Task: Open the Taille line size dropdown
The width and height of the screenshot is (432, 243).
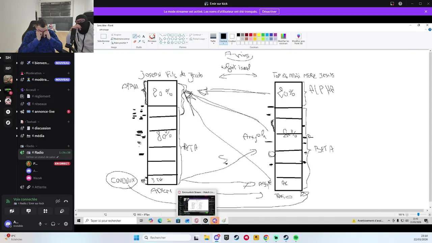Action: click(213, 38)
